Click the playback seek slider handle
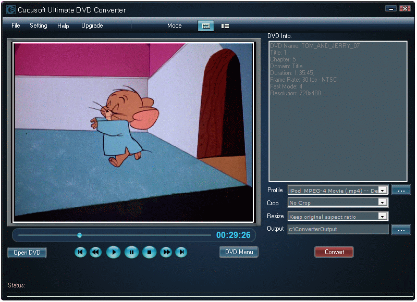Image resolution: width=417 pixels, height=302 pixels. [x=79, y=235]
